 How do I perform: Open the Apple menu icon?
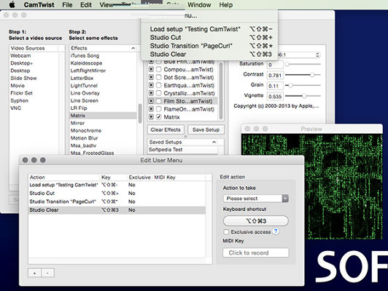click(12, 4)
